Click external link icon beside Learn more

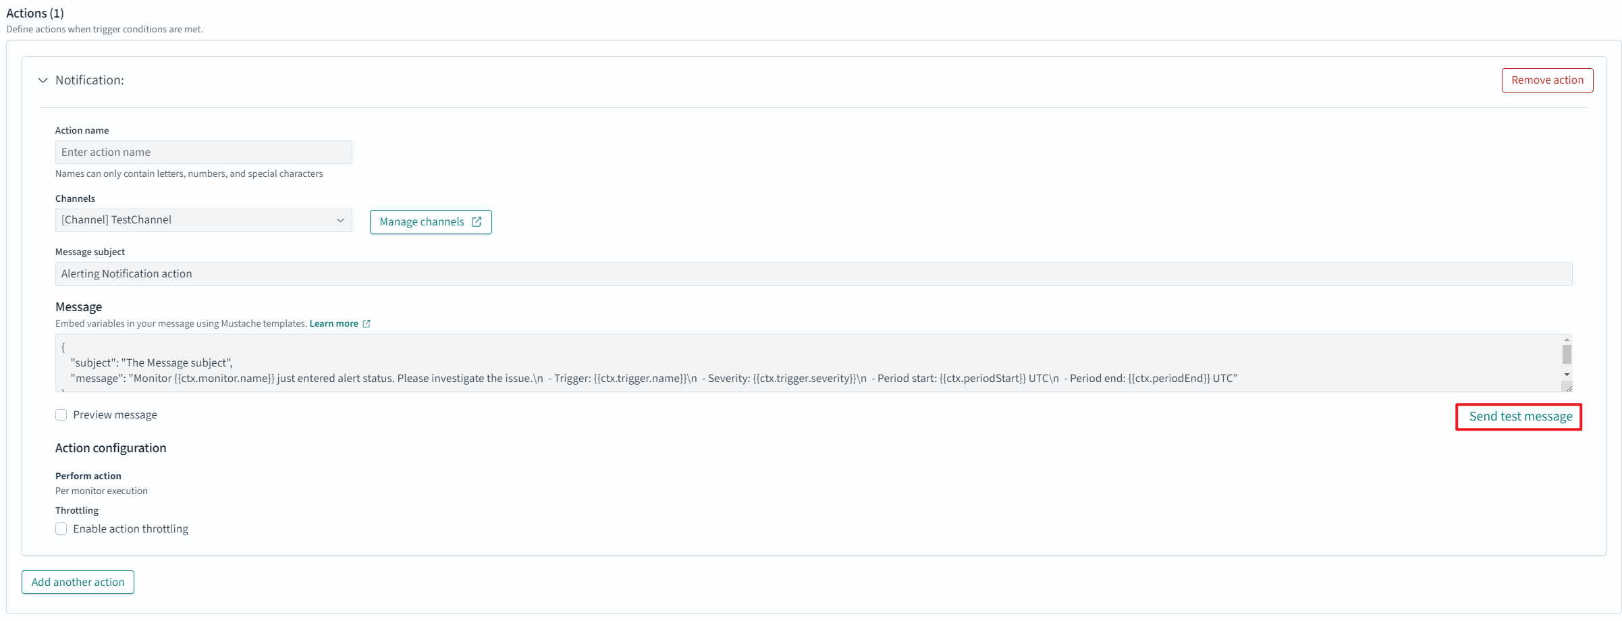(x=367, y=324)
